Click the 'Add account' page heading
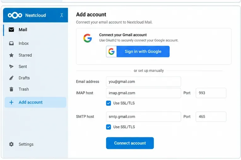 pos(91,14)
